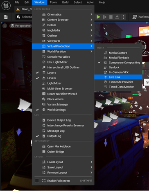Open the Timed Data Monitor
This screenshot has height=191, width=149.
coord(118,87)
